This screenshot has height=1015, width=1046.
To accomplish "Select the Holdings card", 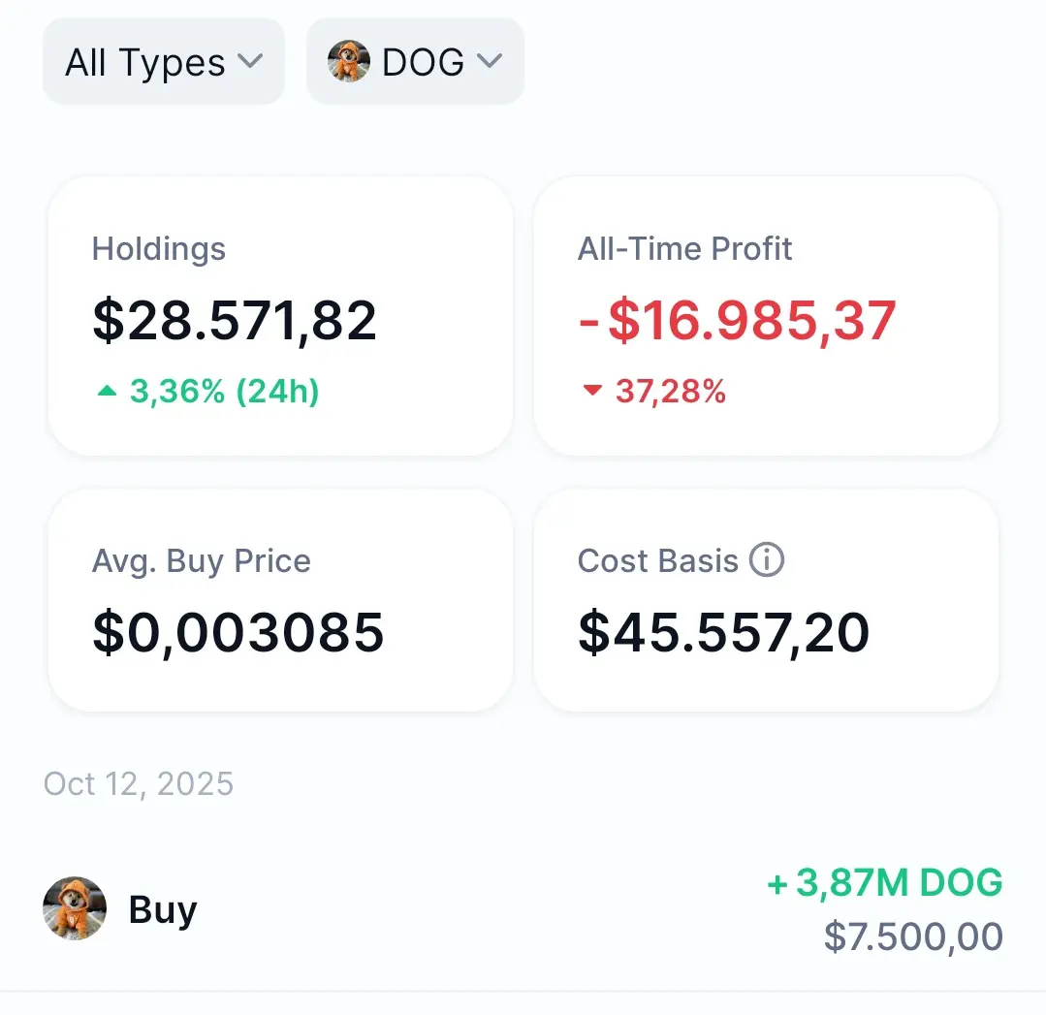I will pos(280,315).
